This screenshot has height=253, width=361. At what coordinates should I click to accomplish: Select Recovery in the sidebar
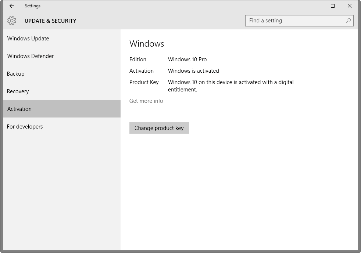pyautogui.click(x=62, y=91)
